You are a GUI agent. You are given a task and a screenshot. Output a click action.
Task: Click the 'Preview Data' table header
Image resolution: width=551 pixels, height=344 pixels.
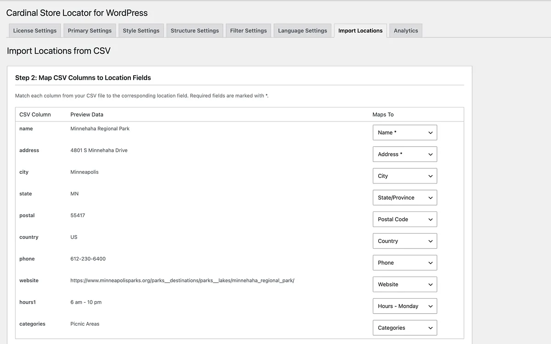click(87, 115)
